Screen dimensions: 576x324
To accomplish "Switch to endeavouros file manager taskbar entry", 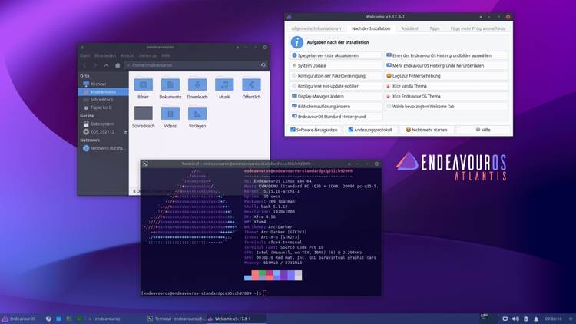I will 116,319.
